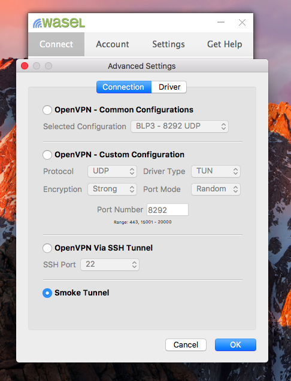Screen dimensions: 291x381
Task: Minimize the Wasel window with dash icon
Action: click(x=221, y=22)
